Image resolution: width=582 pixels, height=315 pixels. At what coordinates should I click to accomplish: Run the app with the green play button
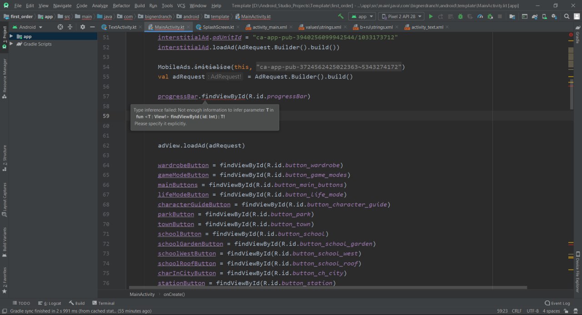[431, 16]
